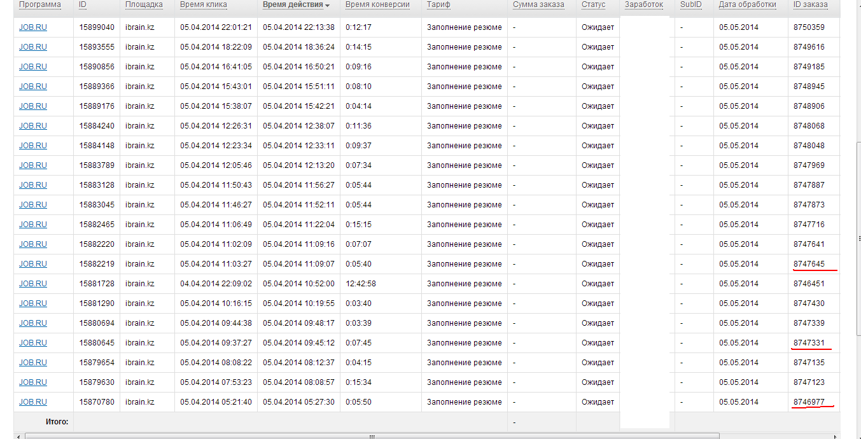The width and height of the screenshot is (861, 439).
Task: Click left arrow of horizontal scrollbar
Action: point(17,436)
